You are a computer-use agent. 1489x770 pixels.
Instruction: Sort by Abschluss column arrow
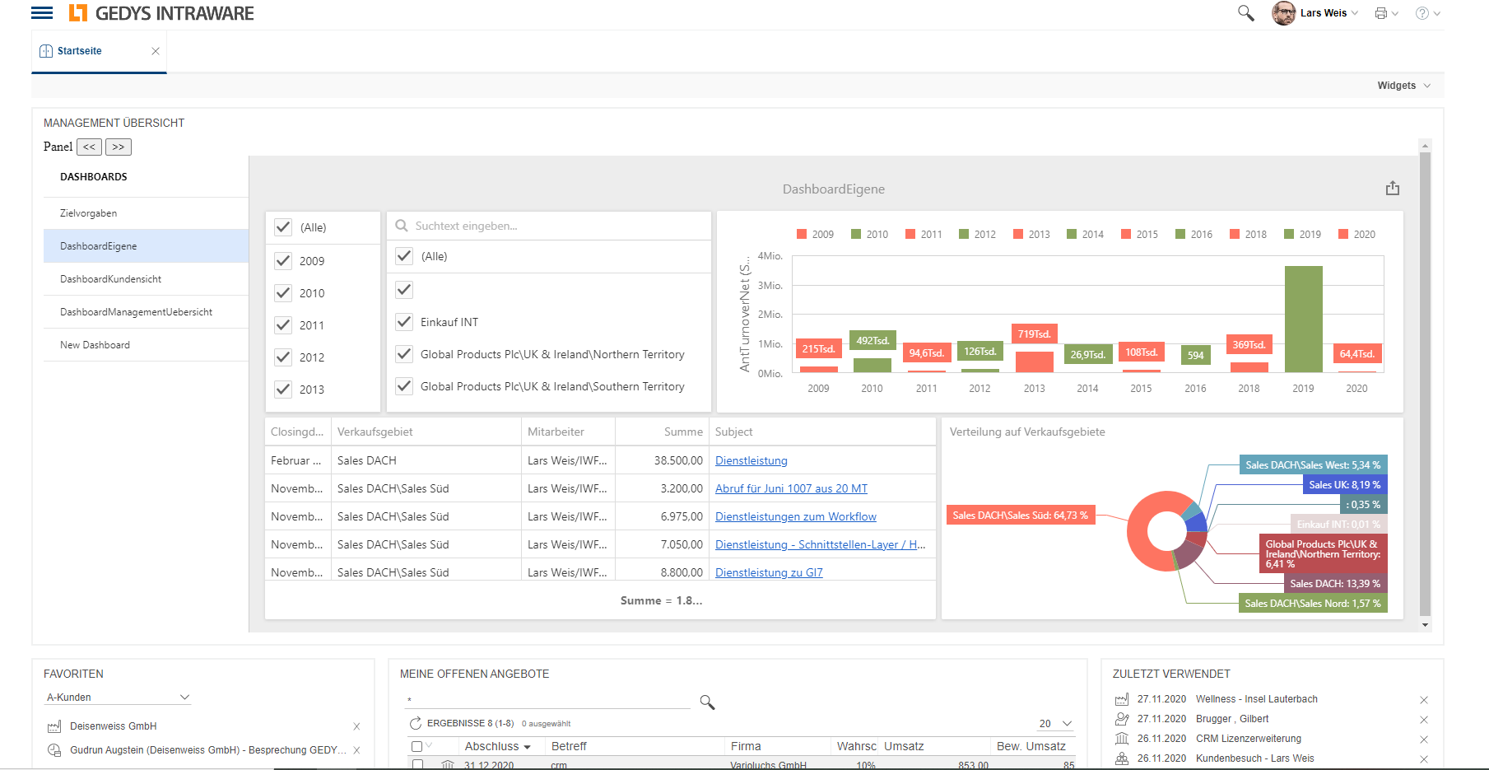pyautogui.click(x=527, y=747)
